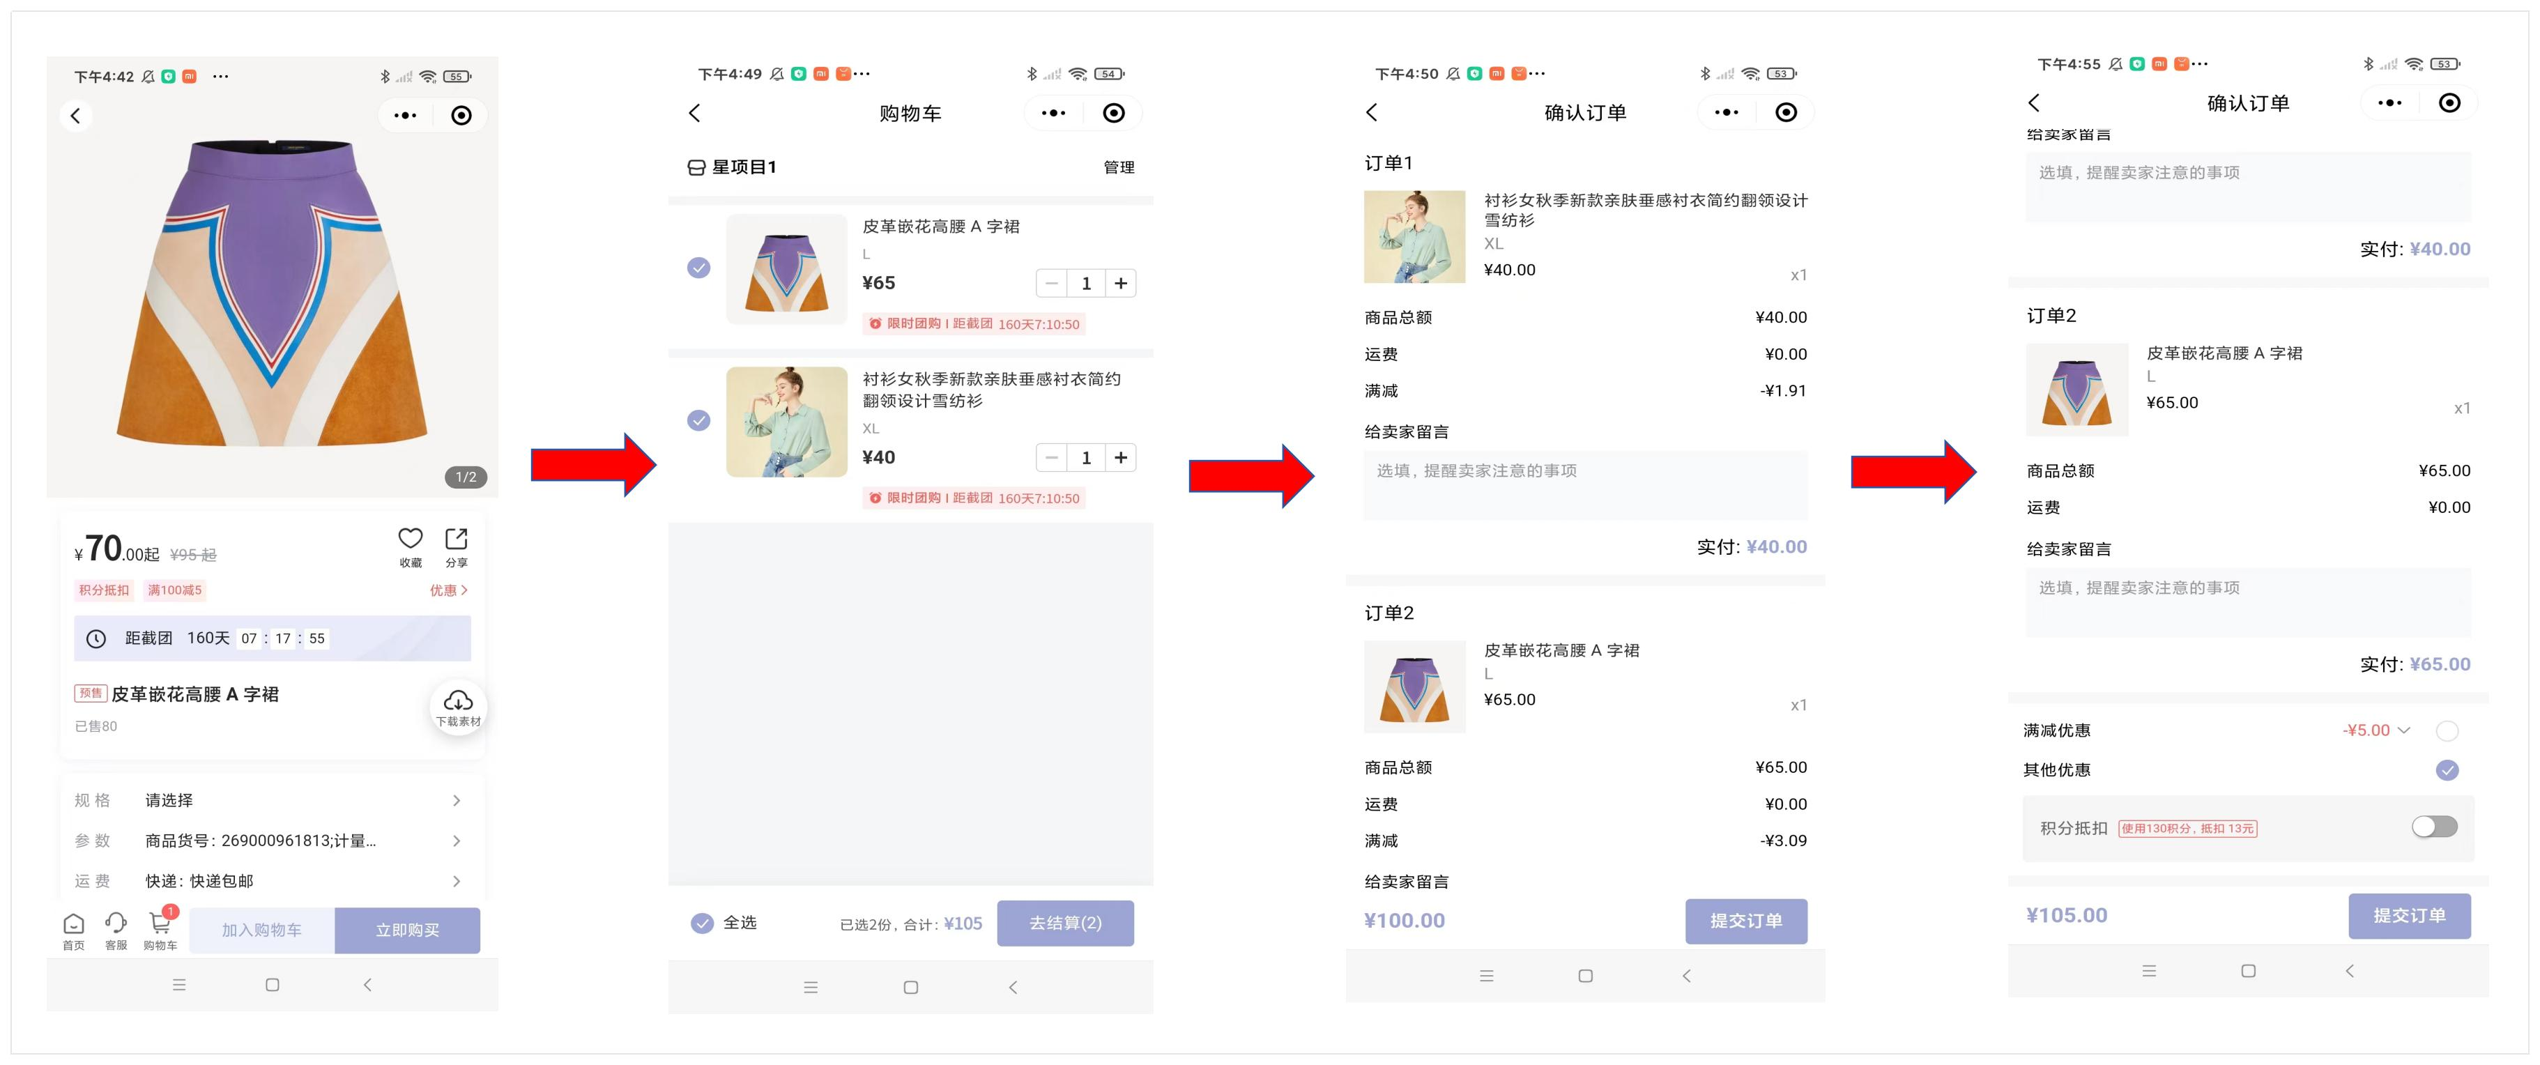Open the shopping cart icon with badge
The width and height of the screenshot is (2540, 1065).
point(160,924)
